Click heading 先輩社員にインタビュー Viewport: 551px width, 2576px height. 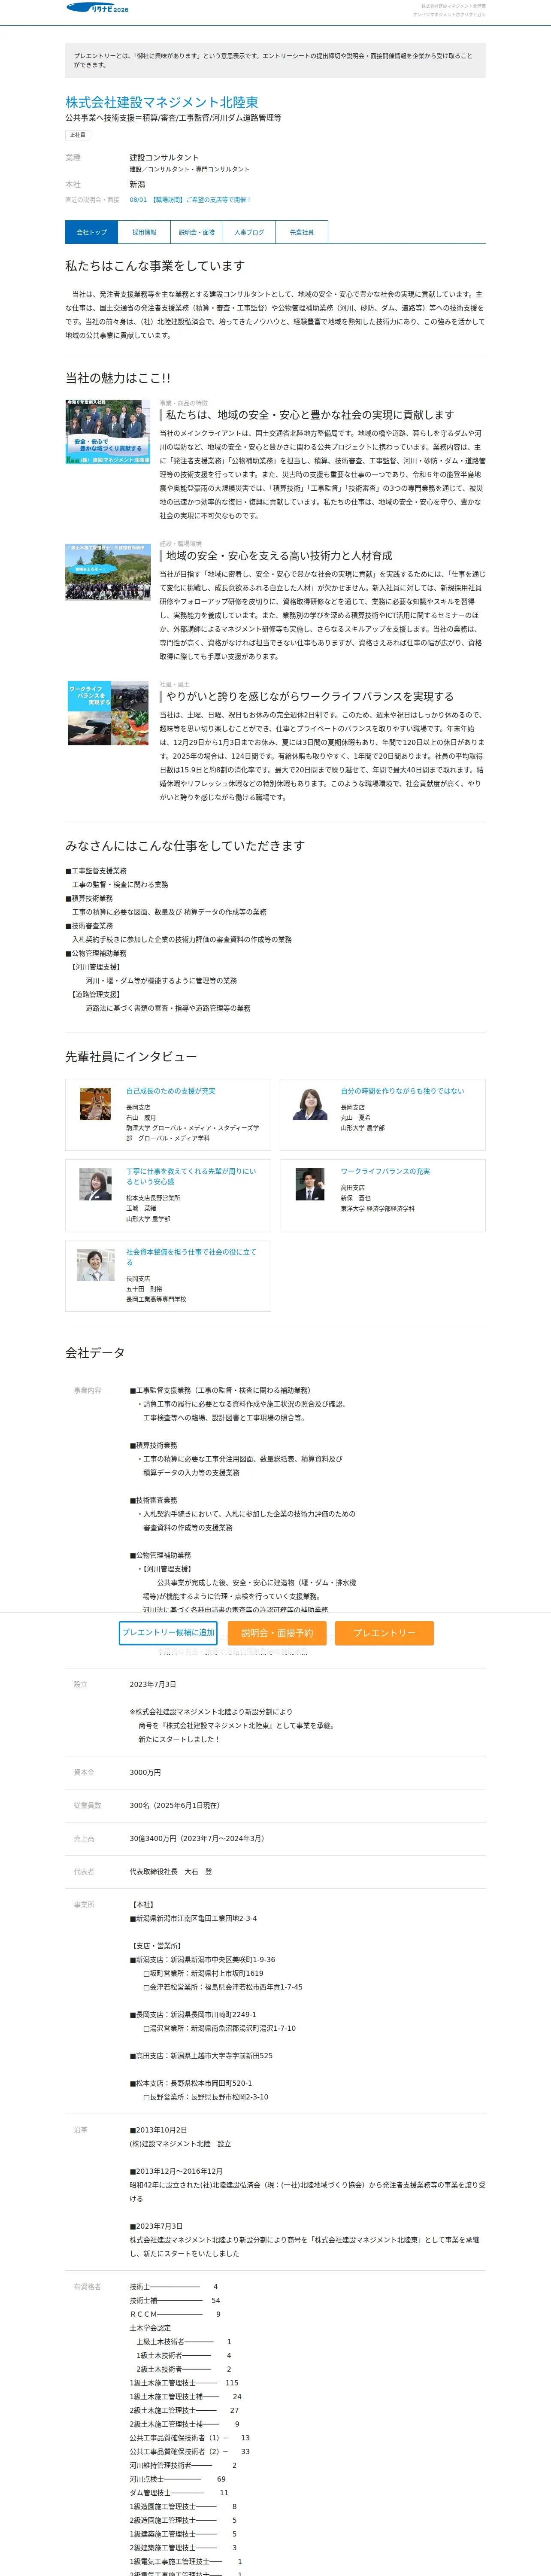click(131, 1056)
